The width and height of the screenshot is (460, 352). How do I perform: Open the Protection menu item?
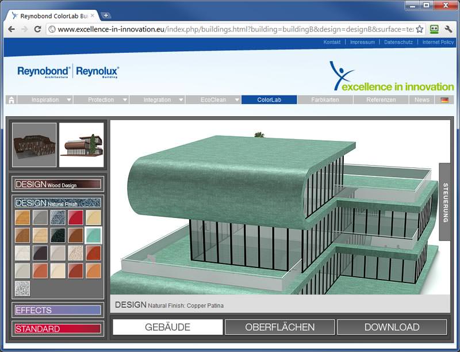(x=101, y=100)
